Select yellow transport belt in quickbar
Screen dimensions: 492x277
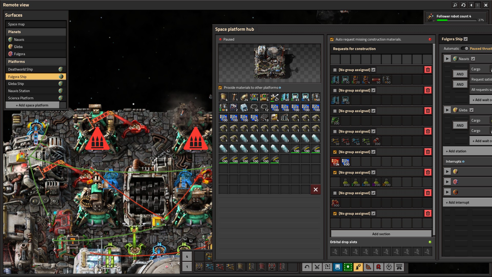(199, 267)
